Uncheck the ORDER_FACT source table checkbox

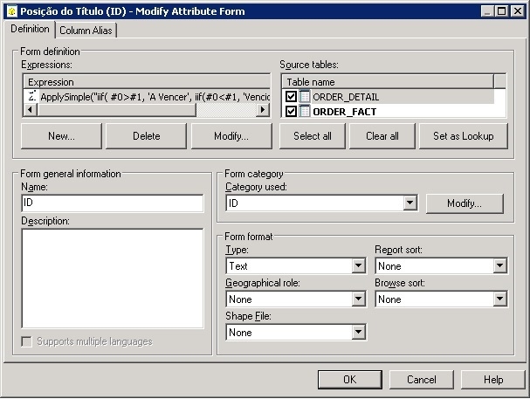(291, 111)
